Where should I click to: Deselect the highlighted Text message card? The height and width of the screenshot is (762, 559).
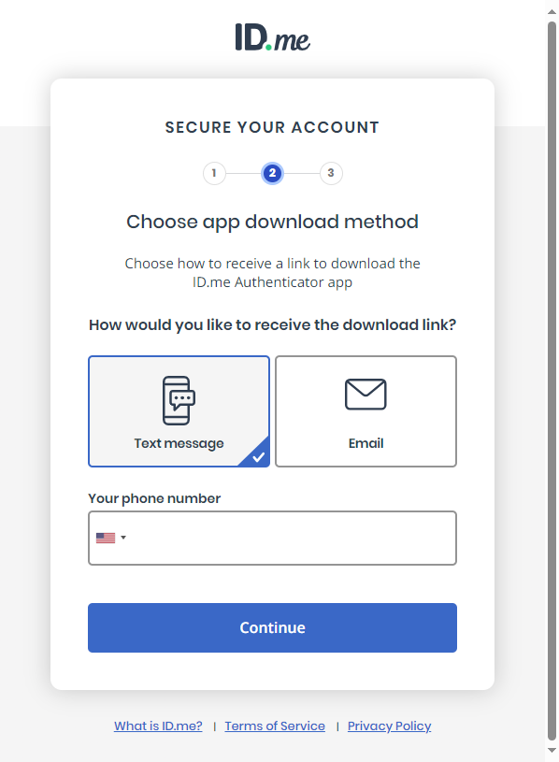178,411
